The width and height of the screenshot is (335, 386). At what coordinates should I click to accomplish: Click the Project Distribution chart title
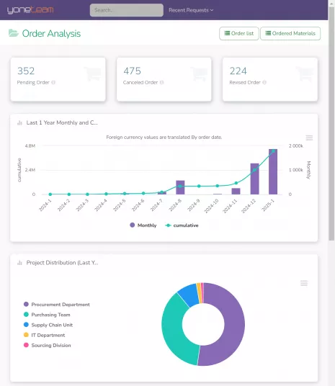click(63, 263)
